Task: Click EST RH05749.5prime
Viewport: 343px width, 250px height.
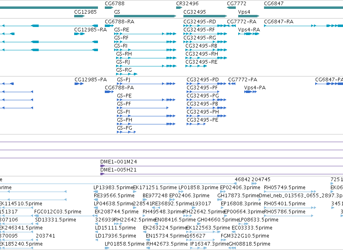Action: pyautogui.click(x=290, y=192)
